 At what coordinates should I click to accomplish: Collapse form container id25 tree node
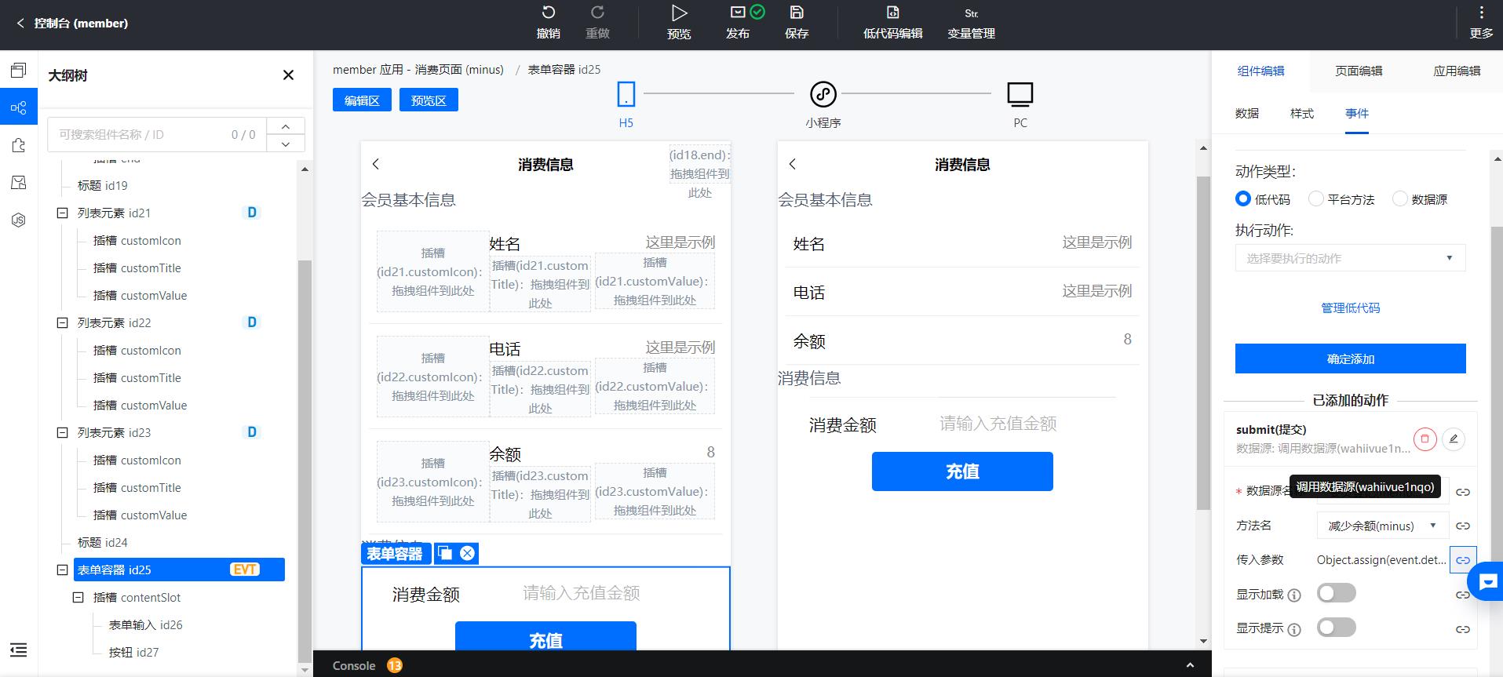tap(63, 570)
